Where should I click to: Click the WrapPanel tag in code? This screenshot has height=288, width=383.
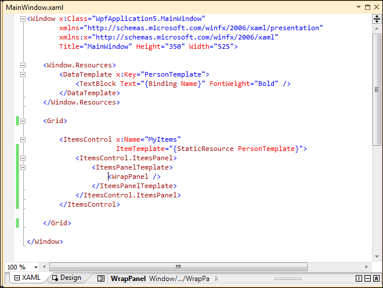click(x=135, y=177)
